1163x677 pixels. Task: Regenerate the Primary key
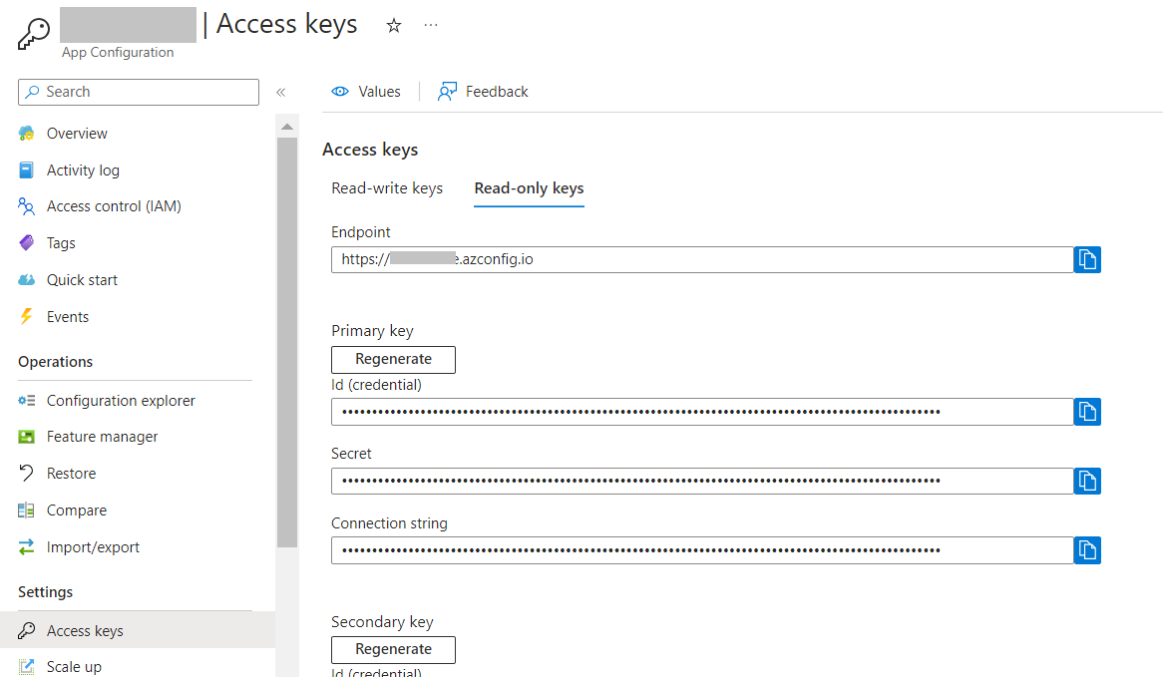393,360
